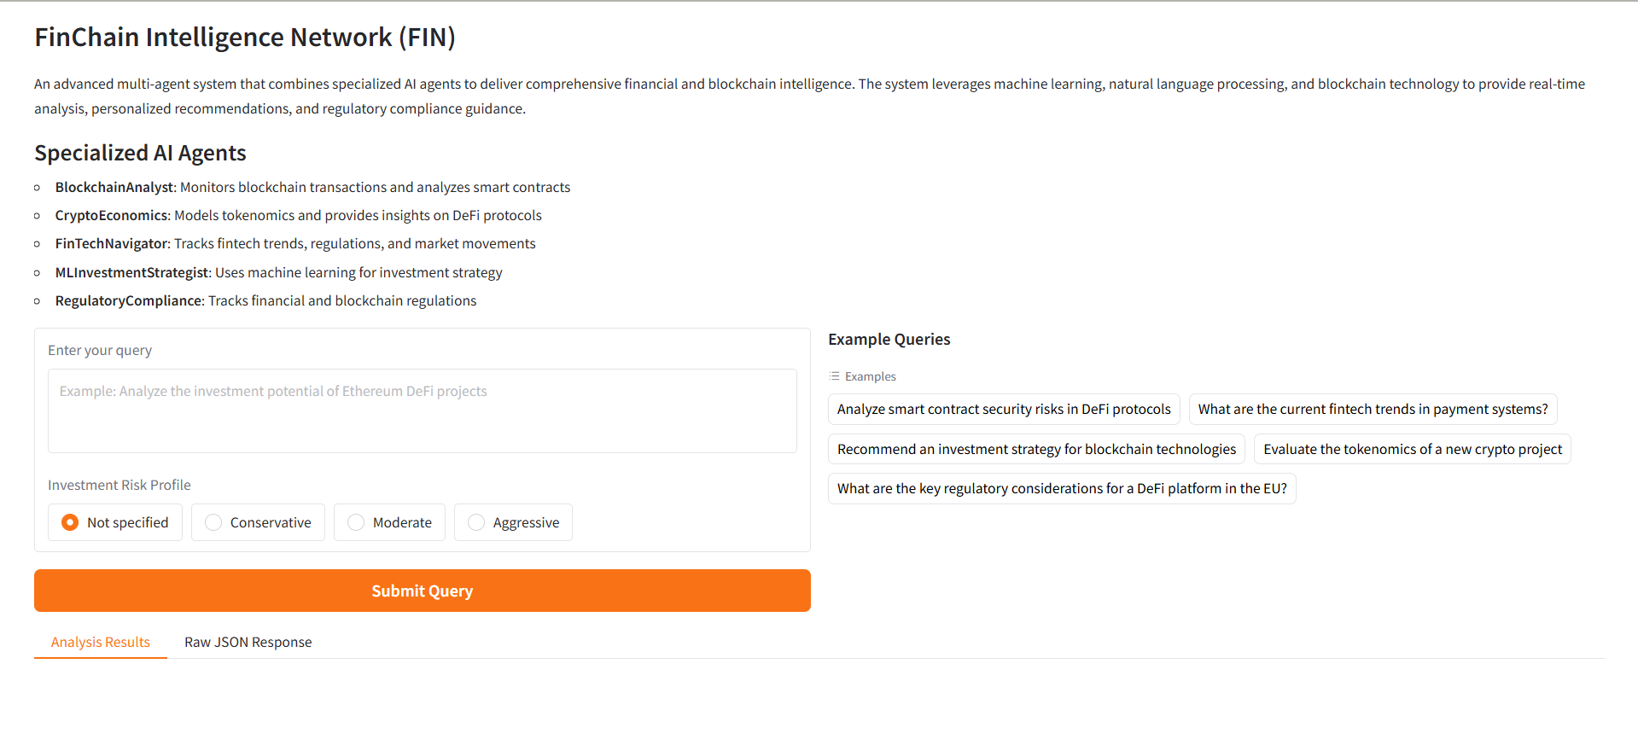Click the BlockchainAnalyst agent list entry
The image size is (1638, 751).
click(312, 187)
